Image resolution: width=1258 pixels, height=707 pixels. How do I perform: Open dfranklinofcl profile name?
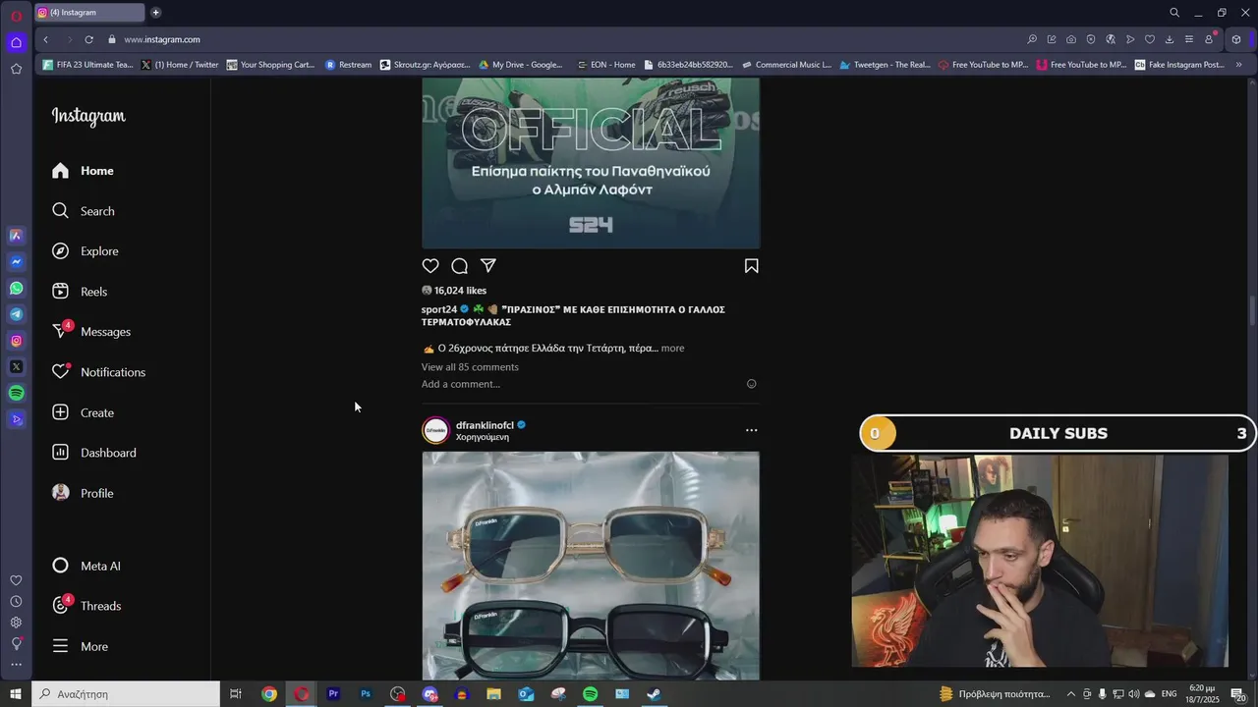coord(485,425)
